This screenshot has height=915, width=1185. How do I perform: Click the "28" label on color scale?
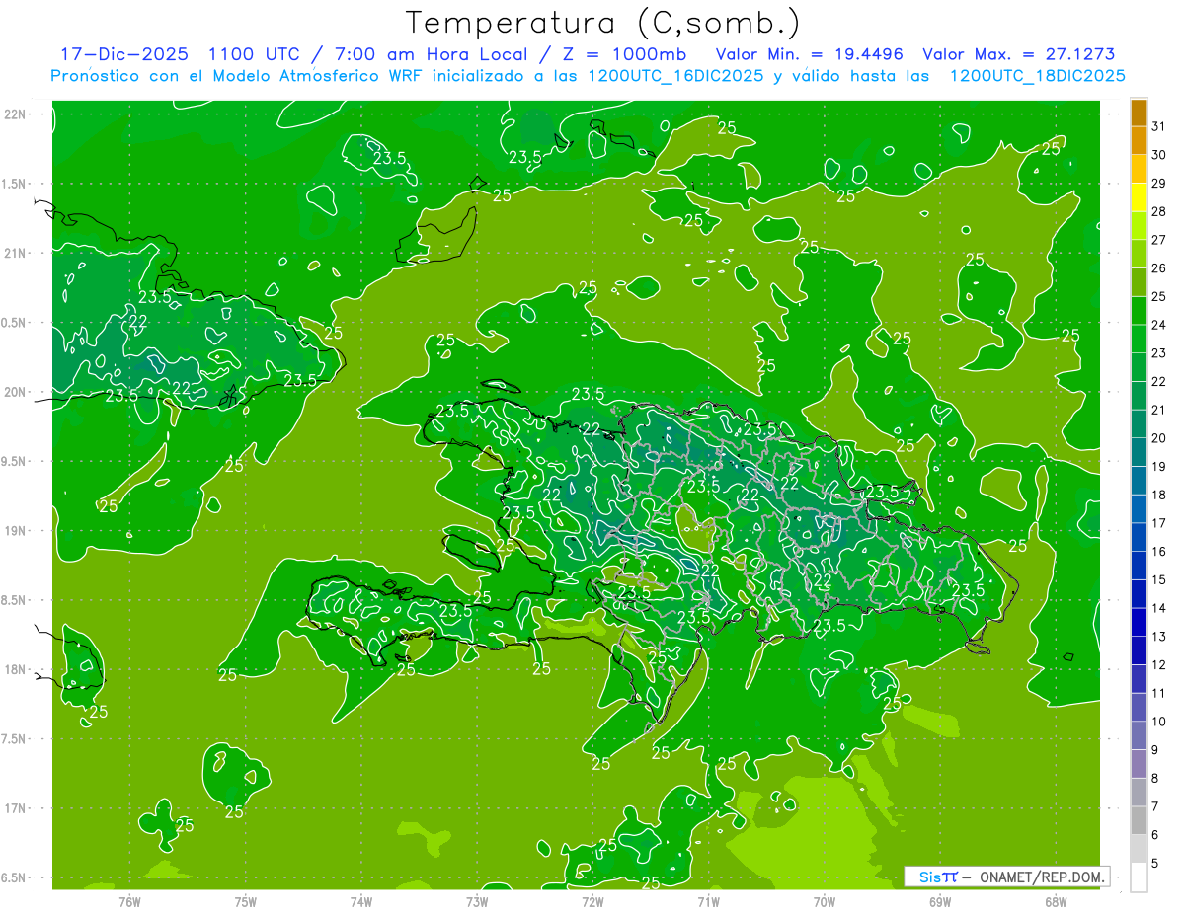pos(1159,211)
